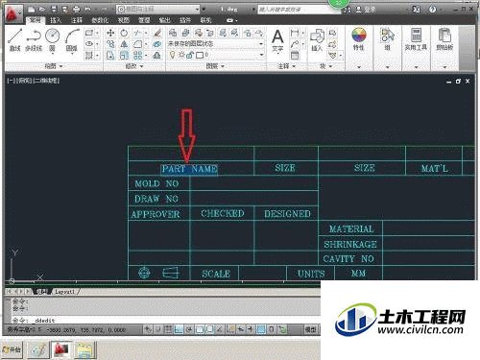Toggle ortho mode in the status bar
This screenshot has width=480, height=360.
tap(179, 329)
